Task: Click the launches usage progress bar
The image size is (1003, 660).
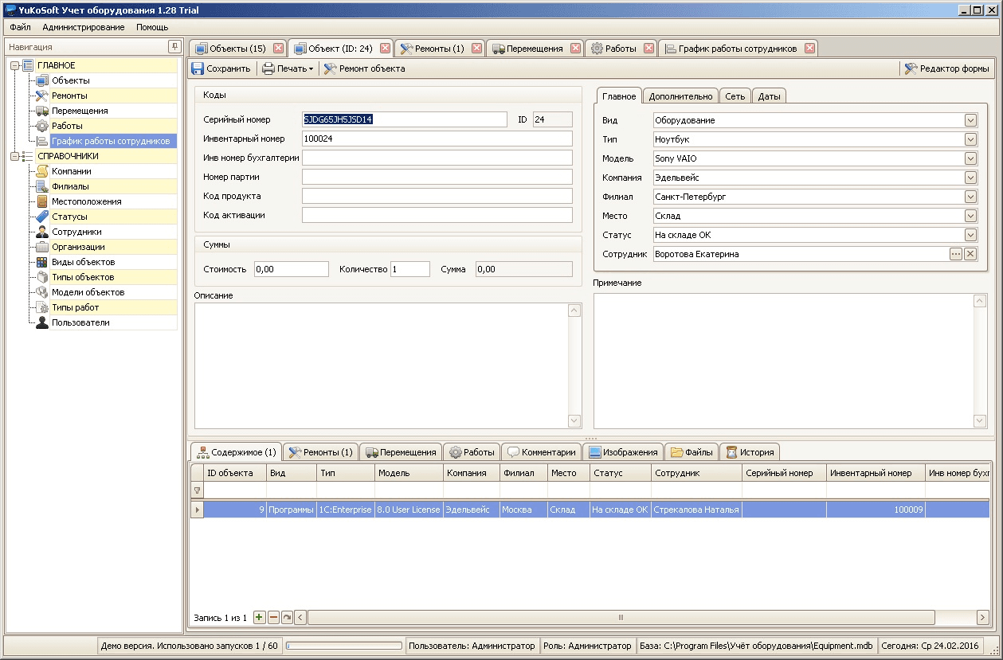Action: click(344, 646)
